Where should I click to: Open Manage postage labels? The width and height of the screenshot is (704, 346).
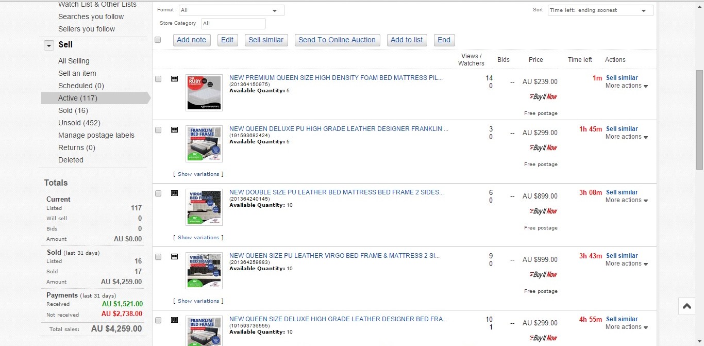[96, 135]
